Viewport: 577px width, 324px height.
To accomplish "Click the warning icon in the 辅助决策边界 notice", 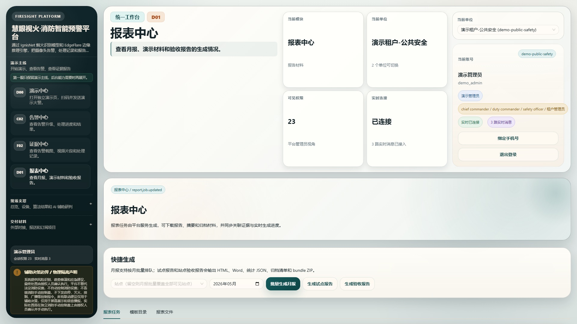I will [17, 272].
